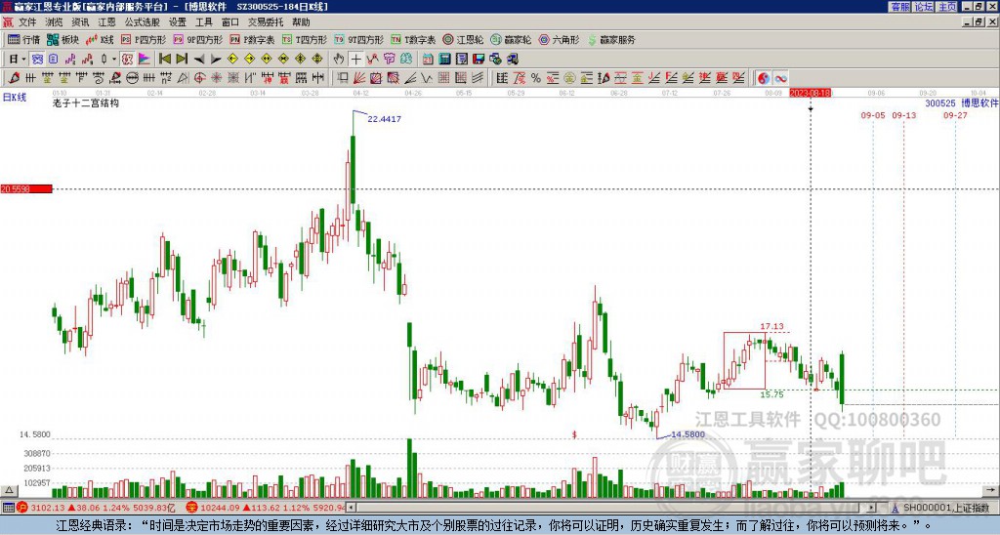Click the 300525 博思软件 stock title

click(x=961, y=103)
